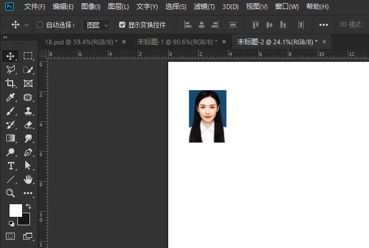Distribute layers horizontally
This screenshot has height=248, width=369.
[x=301, y=25]
